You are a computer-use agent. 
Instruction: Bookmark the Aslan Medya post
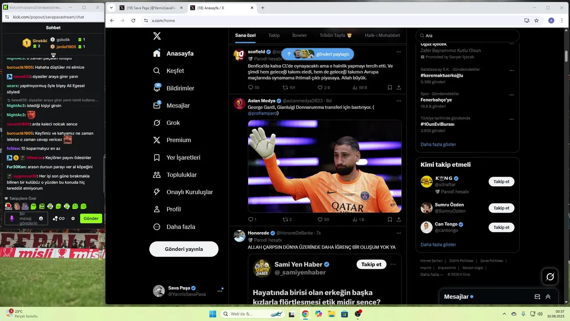pos(390,219)
